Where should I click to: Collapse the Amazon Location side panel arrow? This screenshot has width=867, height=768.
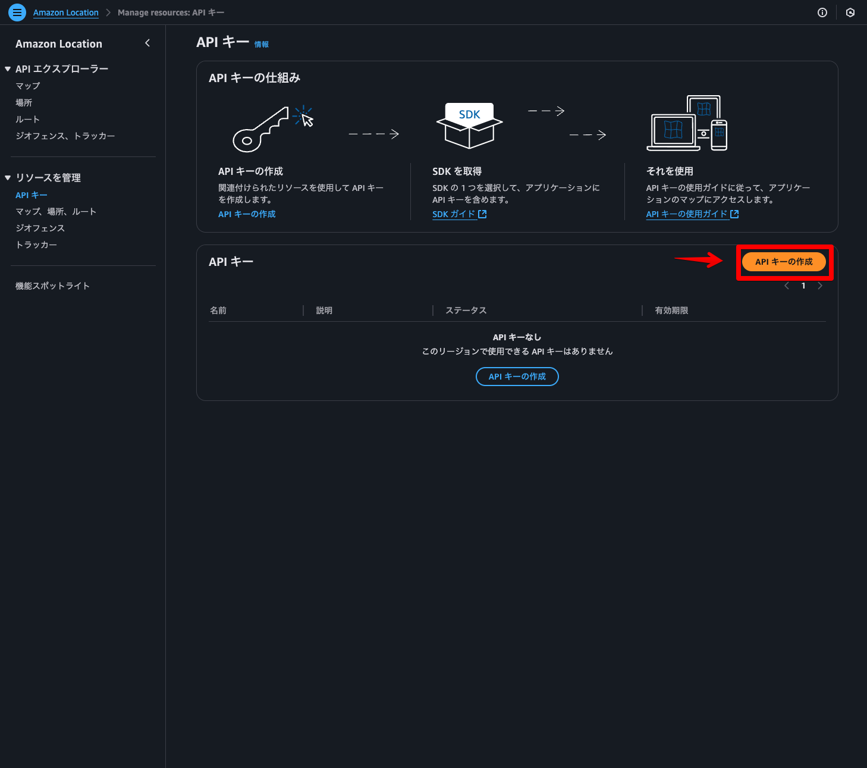[147, 43]
